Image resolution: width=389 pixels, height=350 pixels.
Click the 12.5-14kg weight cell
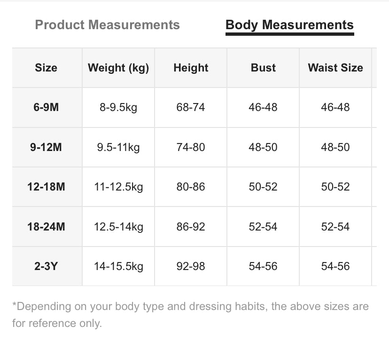pos(118,227)
